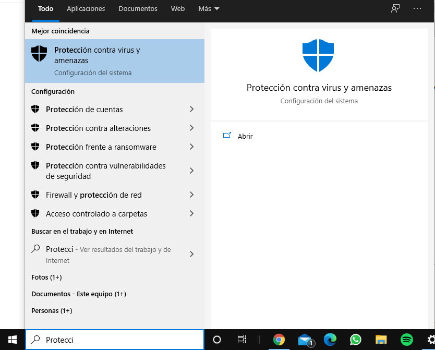This screenshot has height=350, width=435.
Task: Open the three-dot options menu
Action: coord(417,8)
